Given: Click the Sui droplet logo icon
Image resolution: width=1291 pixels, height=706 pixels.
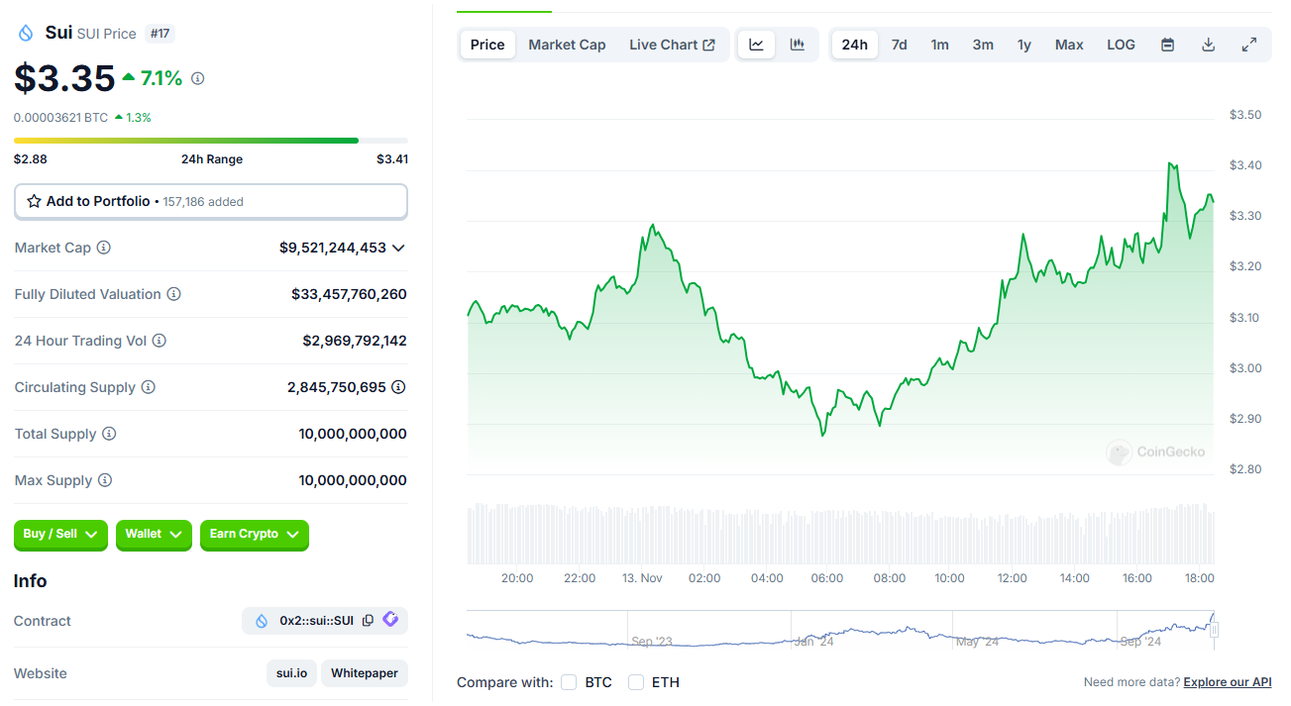Looking at the screenshot, I should 26,33.
